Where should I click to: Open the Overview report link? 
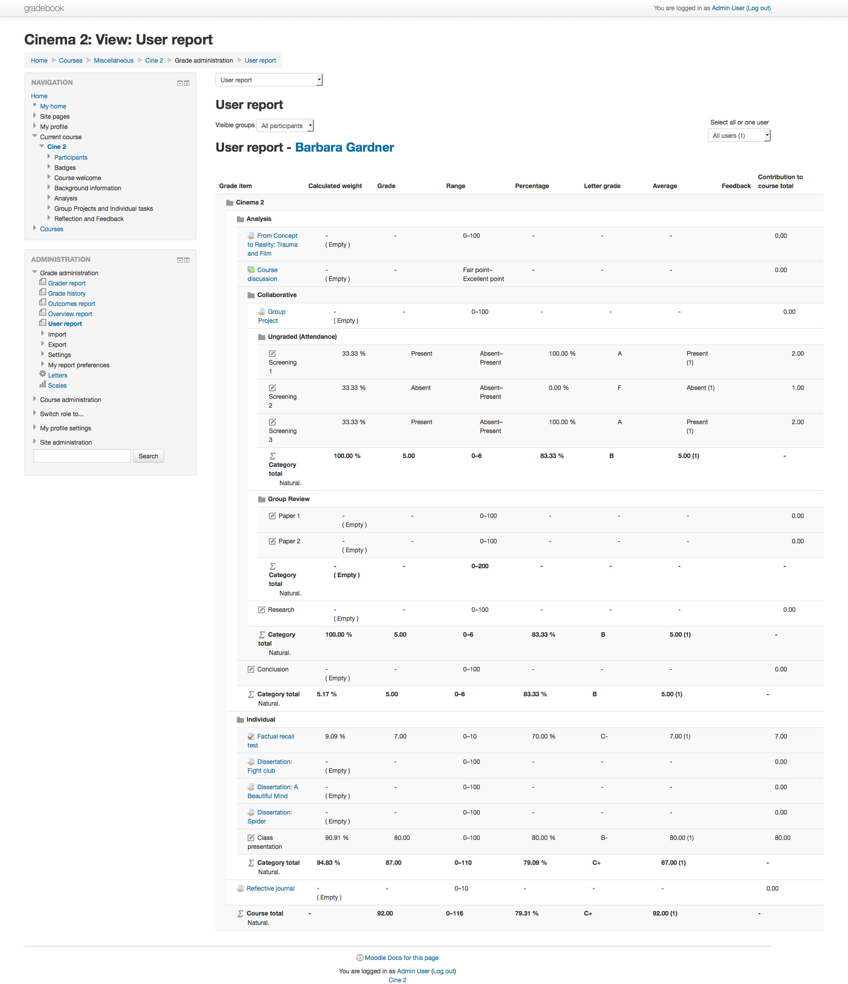click(70, 314)
